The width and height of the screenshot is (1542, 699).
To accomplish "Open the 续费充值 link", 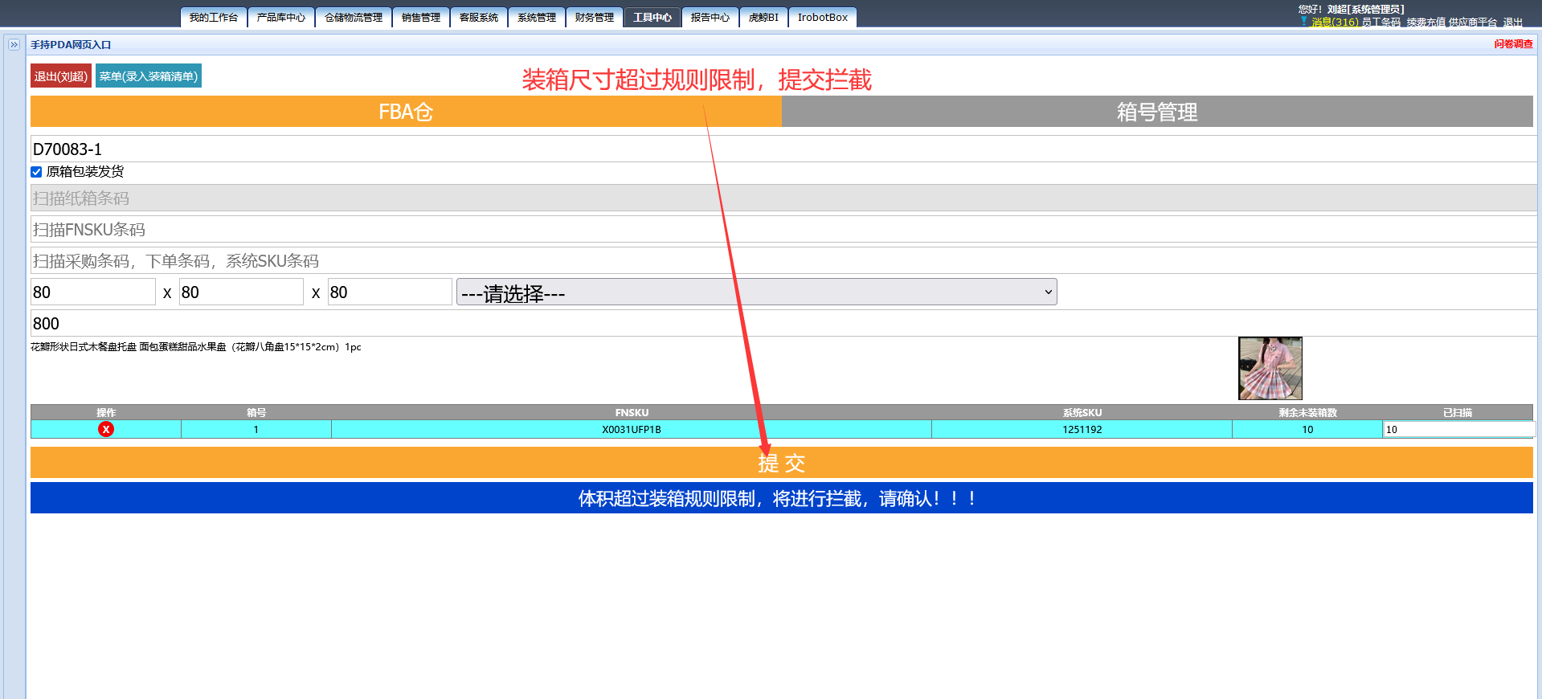I will click(x=1426, y=22).
